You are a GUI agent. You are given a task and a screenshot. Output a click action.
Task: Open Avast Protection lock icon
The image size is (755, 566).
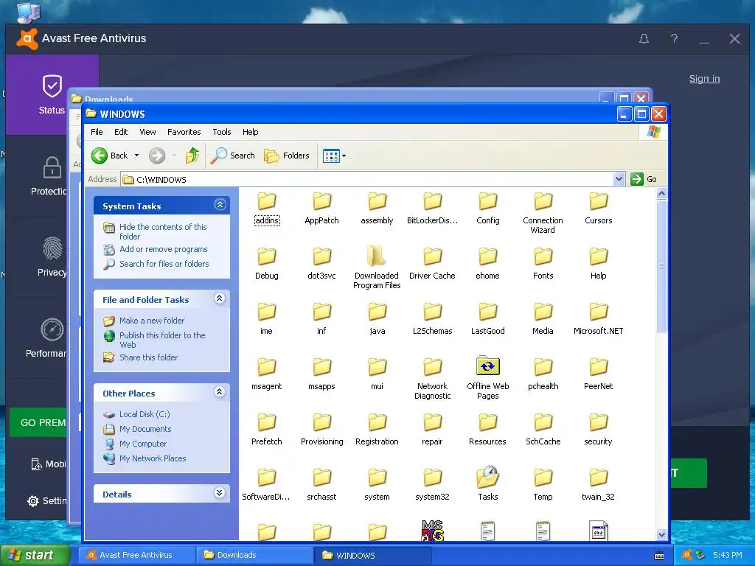point(52,167)
